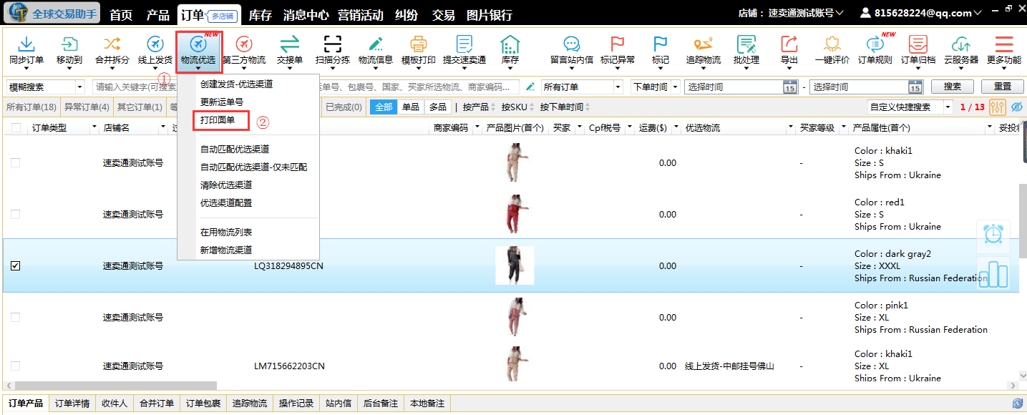This screenshot has height=415, width=1027.
Task: Click the 标记 blue flag icon
Action: 661,44
